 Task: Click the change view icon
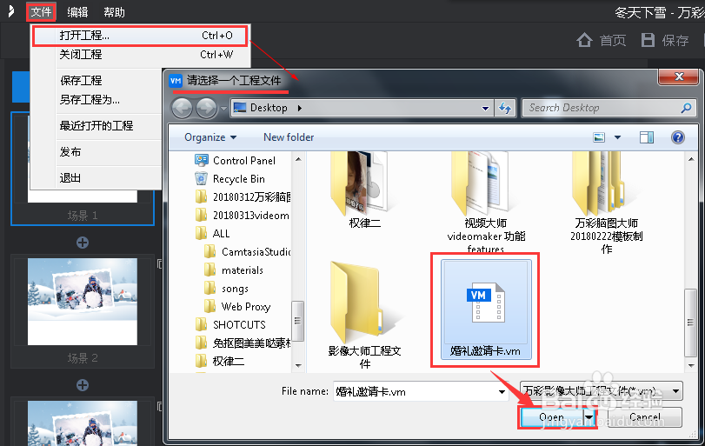point(599,137)
